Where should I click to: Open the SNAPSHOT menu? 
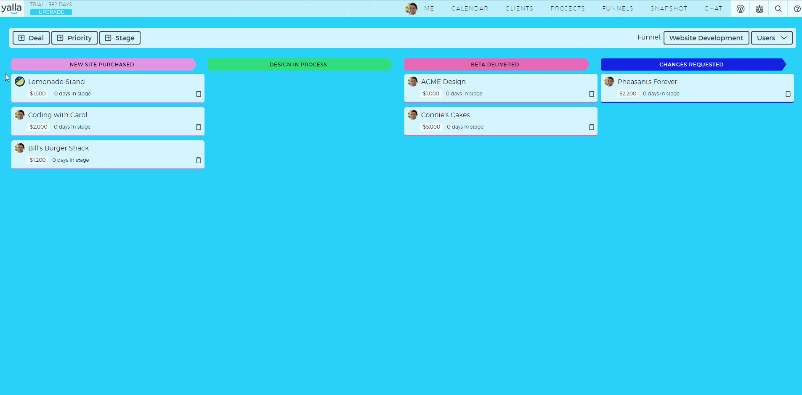tap(669, 8)
